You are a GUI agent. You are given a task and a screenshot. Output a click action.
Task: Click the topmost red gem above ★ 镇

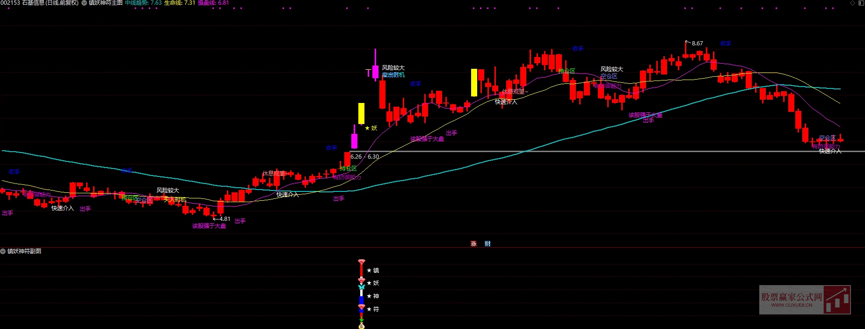361,262
